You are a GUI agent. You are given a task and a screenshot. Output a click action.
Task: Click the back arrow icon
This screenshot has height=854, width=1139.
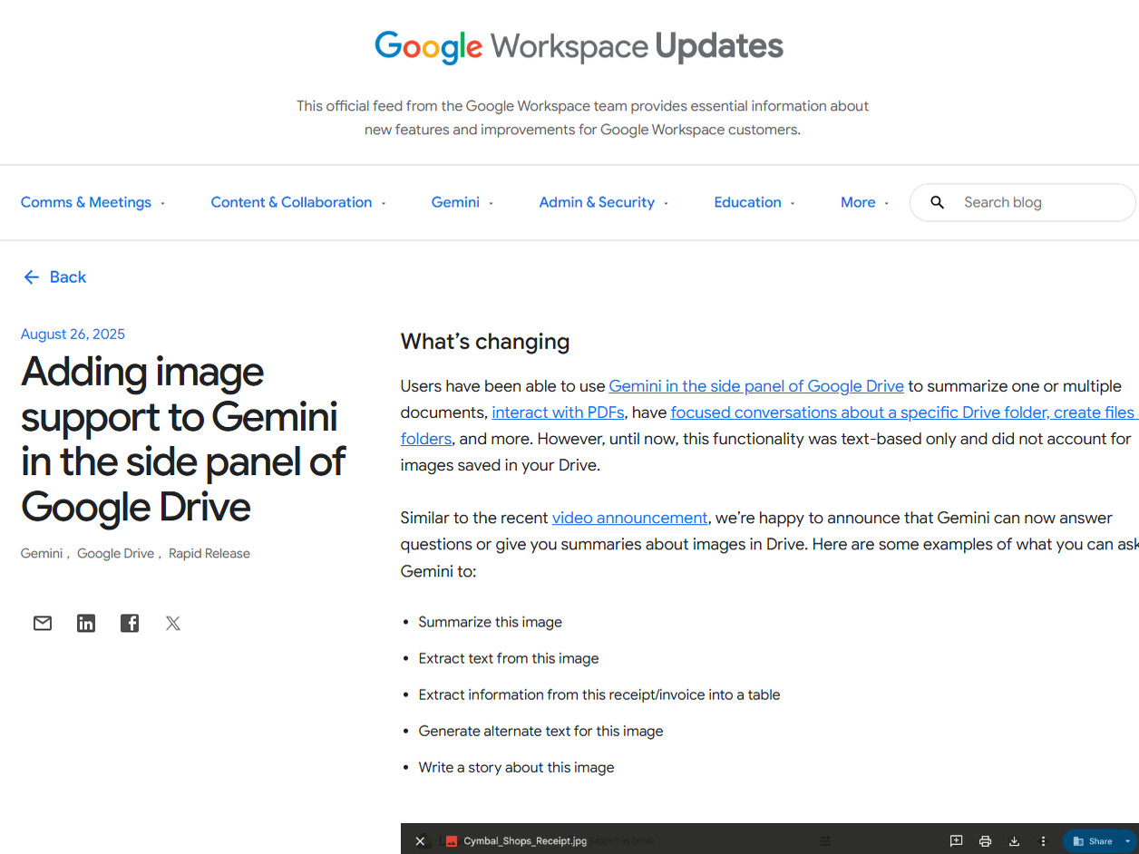31,277
